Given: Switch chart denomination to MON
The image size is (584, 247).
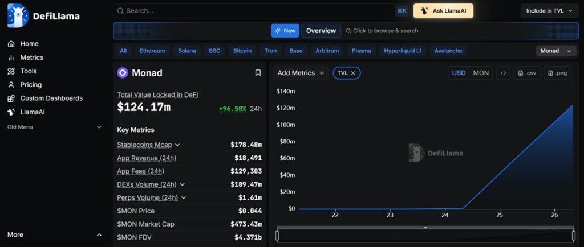Looking at the screenshot, I should point(481,73).
